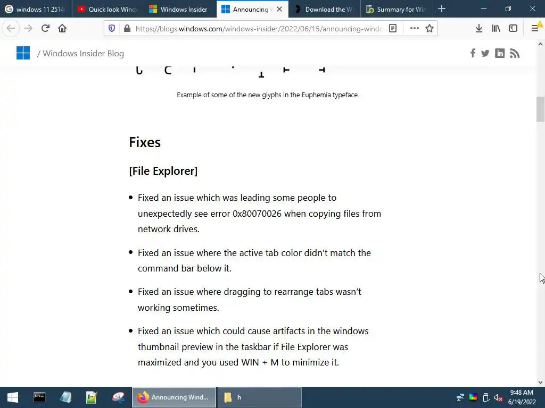Share the post on Facebook
Image resolution: width=545 pixels, height=408 pixels.
coord(473,53)
